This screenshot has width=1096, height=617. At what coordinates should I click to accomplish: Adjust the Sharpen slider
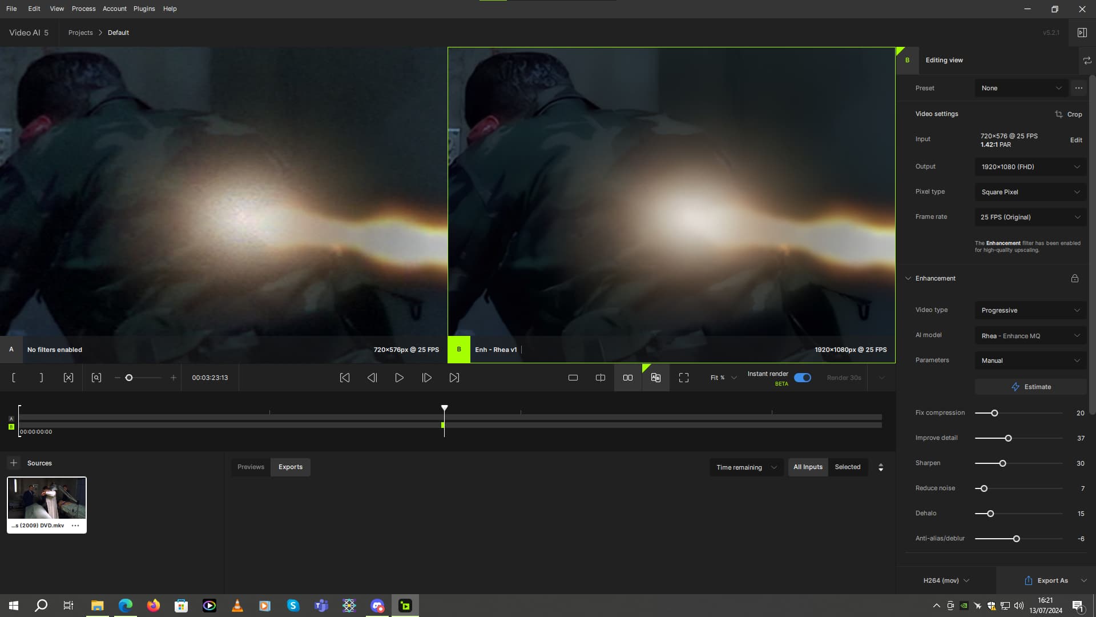pyautogui.click(x=1002, y=463)
